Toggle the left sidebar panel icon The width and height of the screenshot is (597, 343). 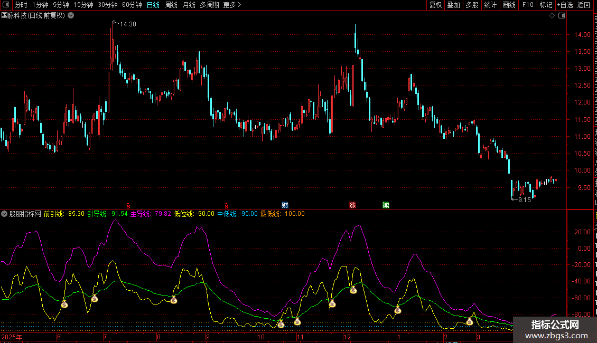(x=5, y=5)
